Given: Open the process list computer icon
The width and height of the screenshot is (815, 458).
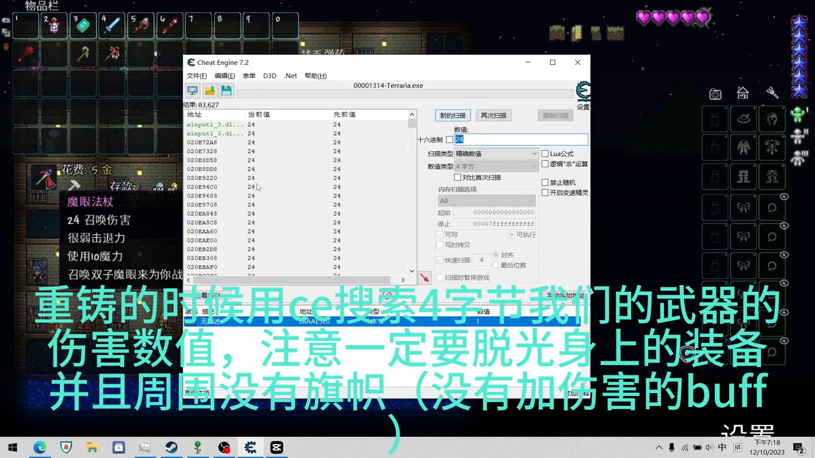Looking at the screenshot, I should point(192,91).
